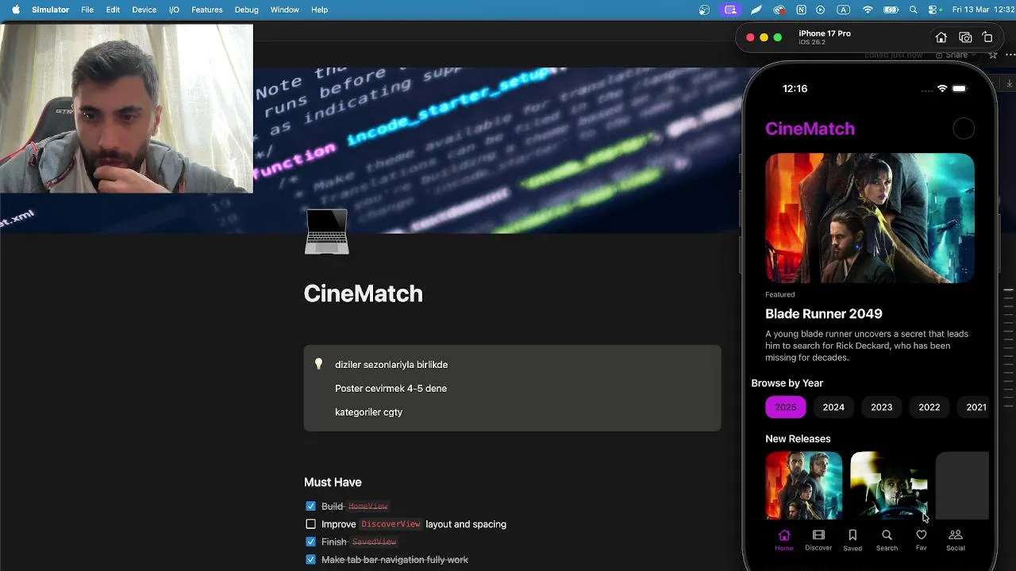
Task: Open the second New Releases poster
Action: (x=889, y=485)
